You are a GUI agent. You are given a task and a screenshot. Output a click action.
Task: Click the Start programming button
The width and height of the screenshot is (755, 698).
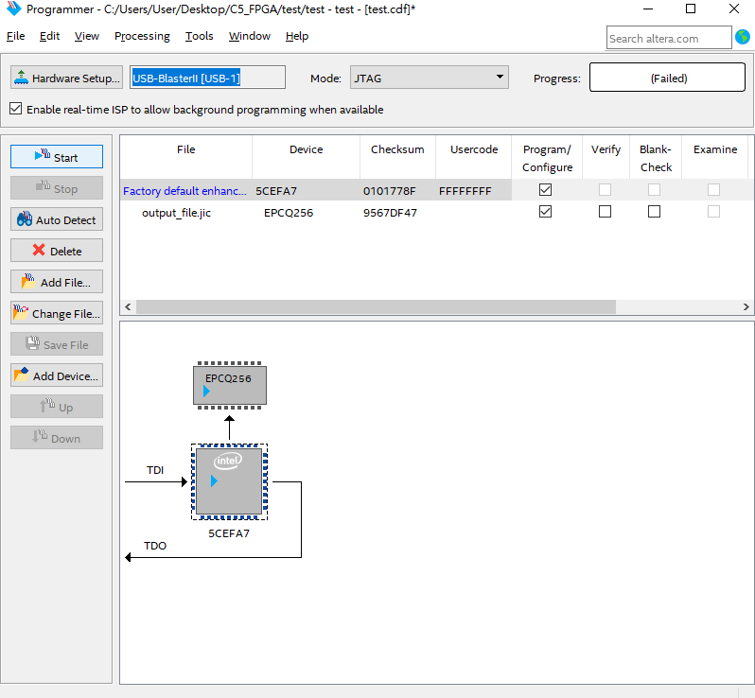pos(57,157)
